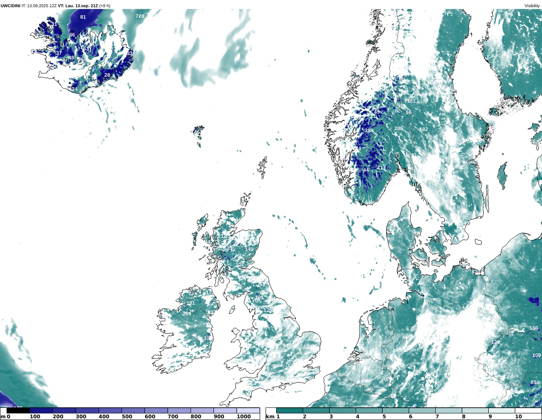Click the 6–7 km legend swatch
The image size is (542, 420).
point(422,410)
